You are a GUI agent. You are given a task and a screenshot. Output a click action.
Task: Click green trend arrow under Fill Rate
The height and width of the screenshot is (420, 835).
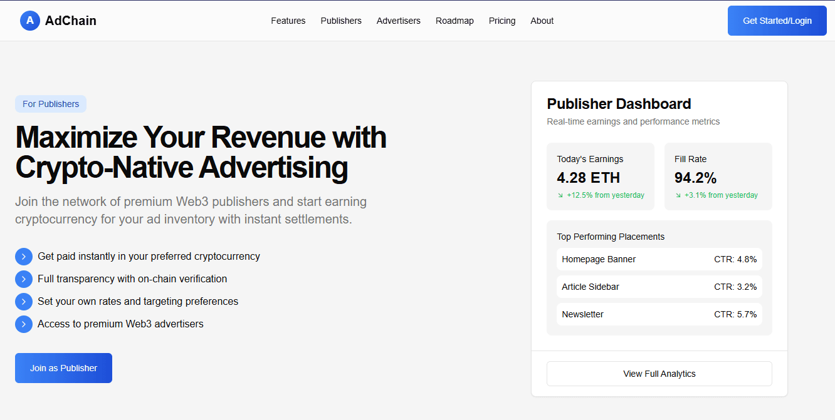pyautogui.click(x=678, y=195)
